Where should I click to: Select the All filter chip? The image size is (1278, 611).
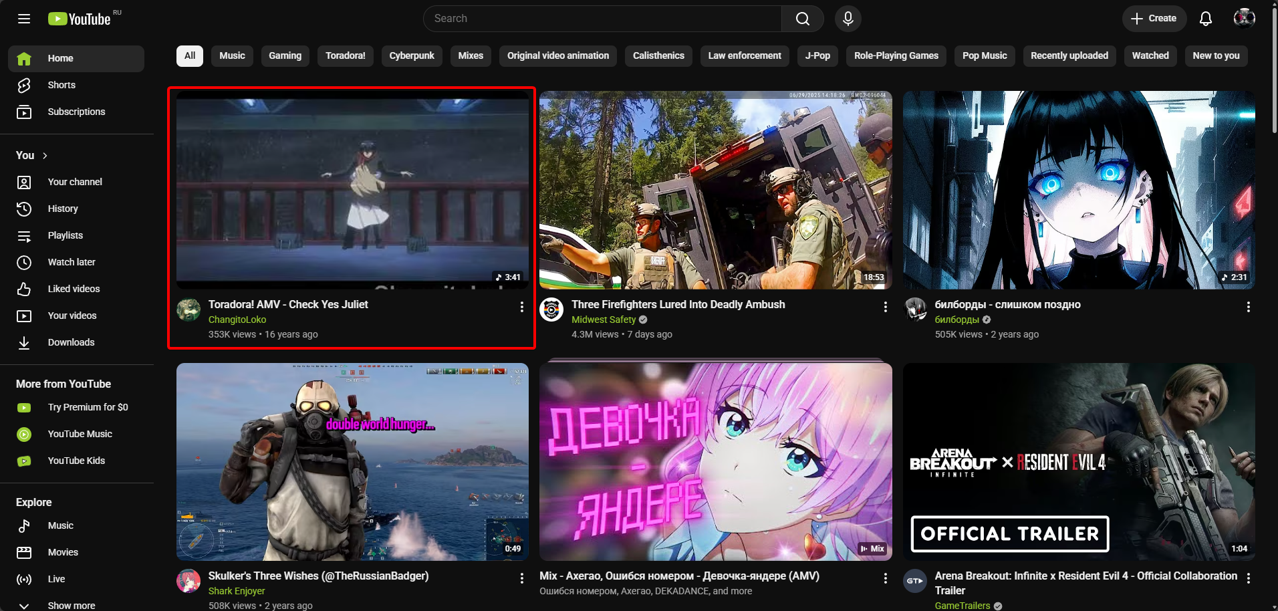tap(190, 56)
